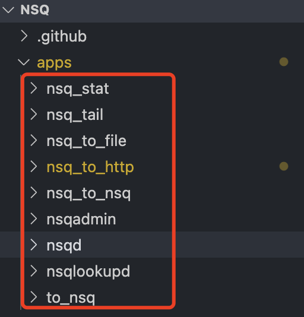Collapse the NSQ root section chevron

[x=8, y=9]
